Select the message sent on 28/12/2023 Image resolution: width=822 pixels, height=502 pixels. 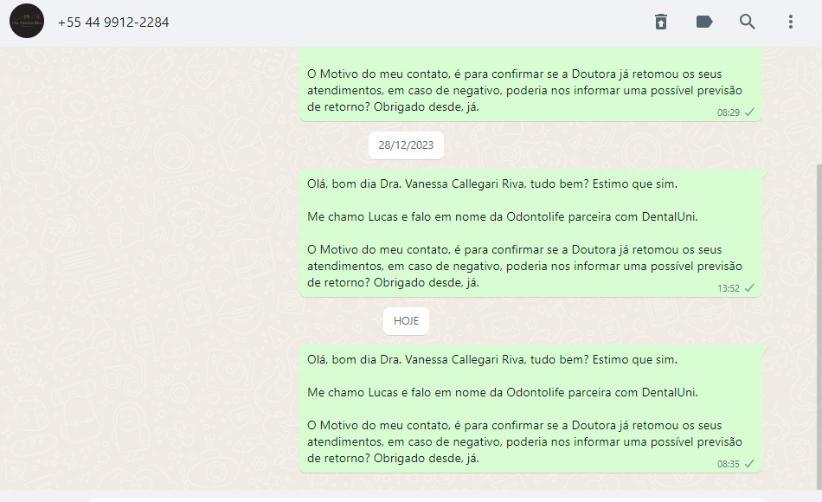[530, 234]
